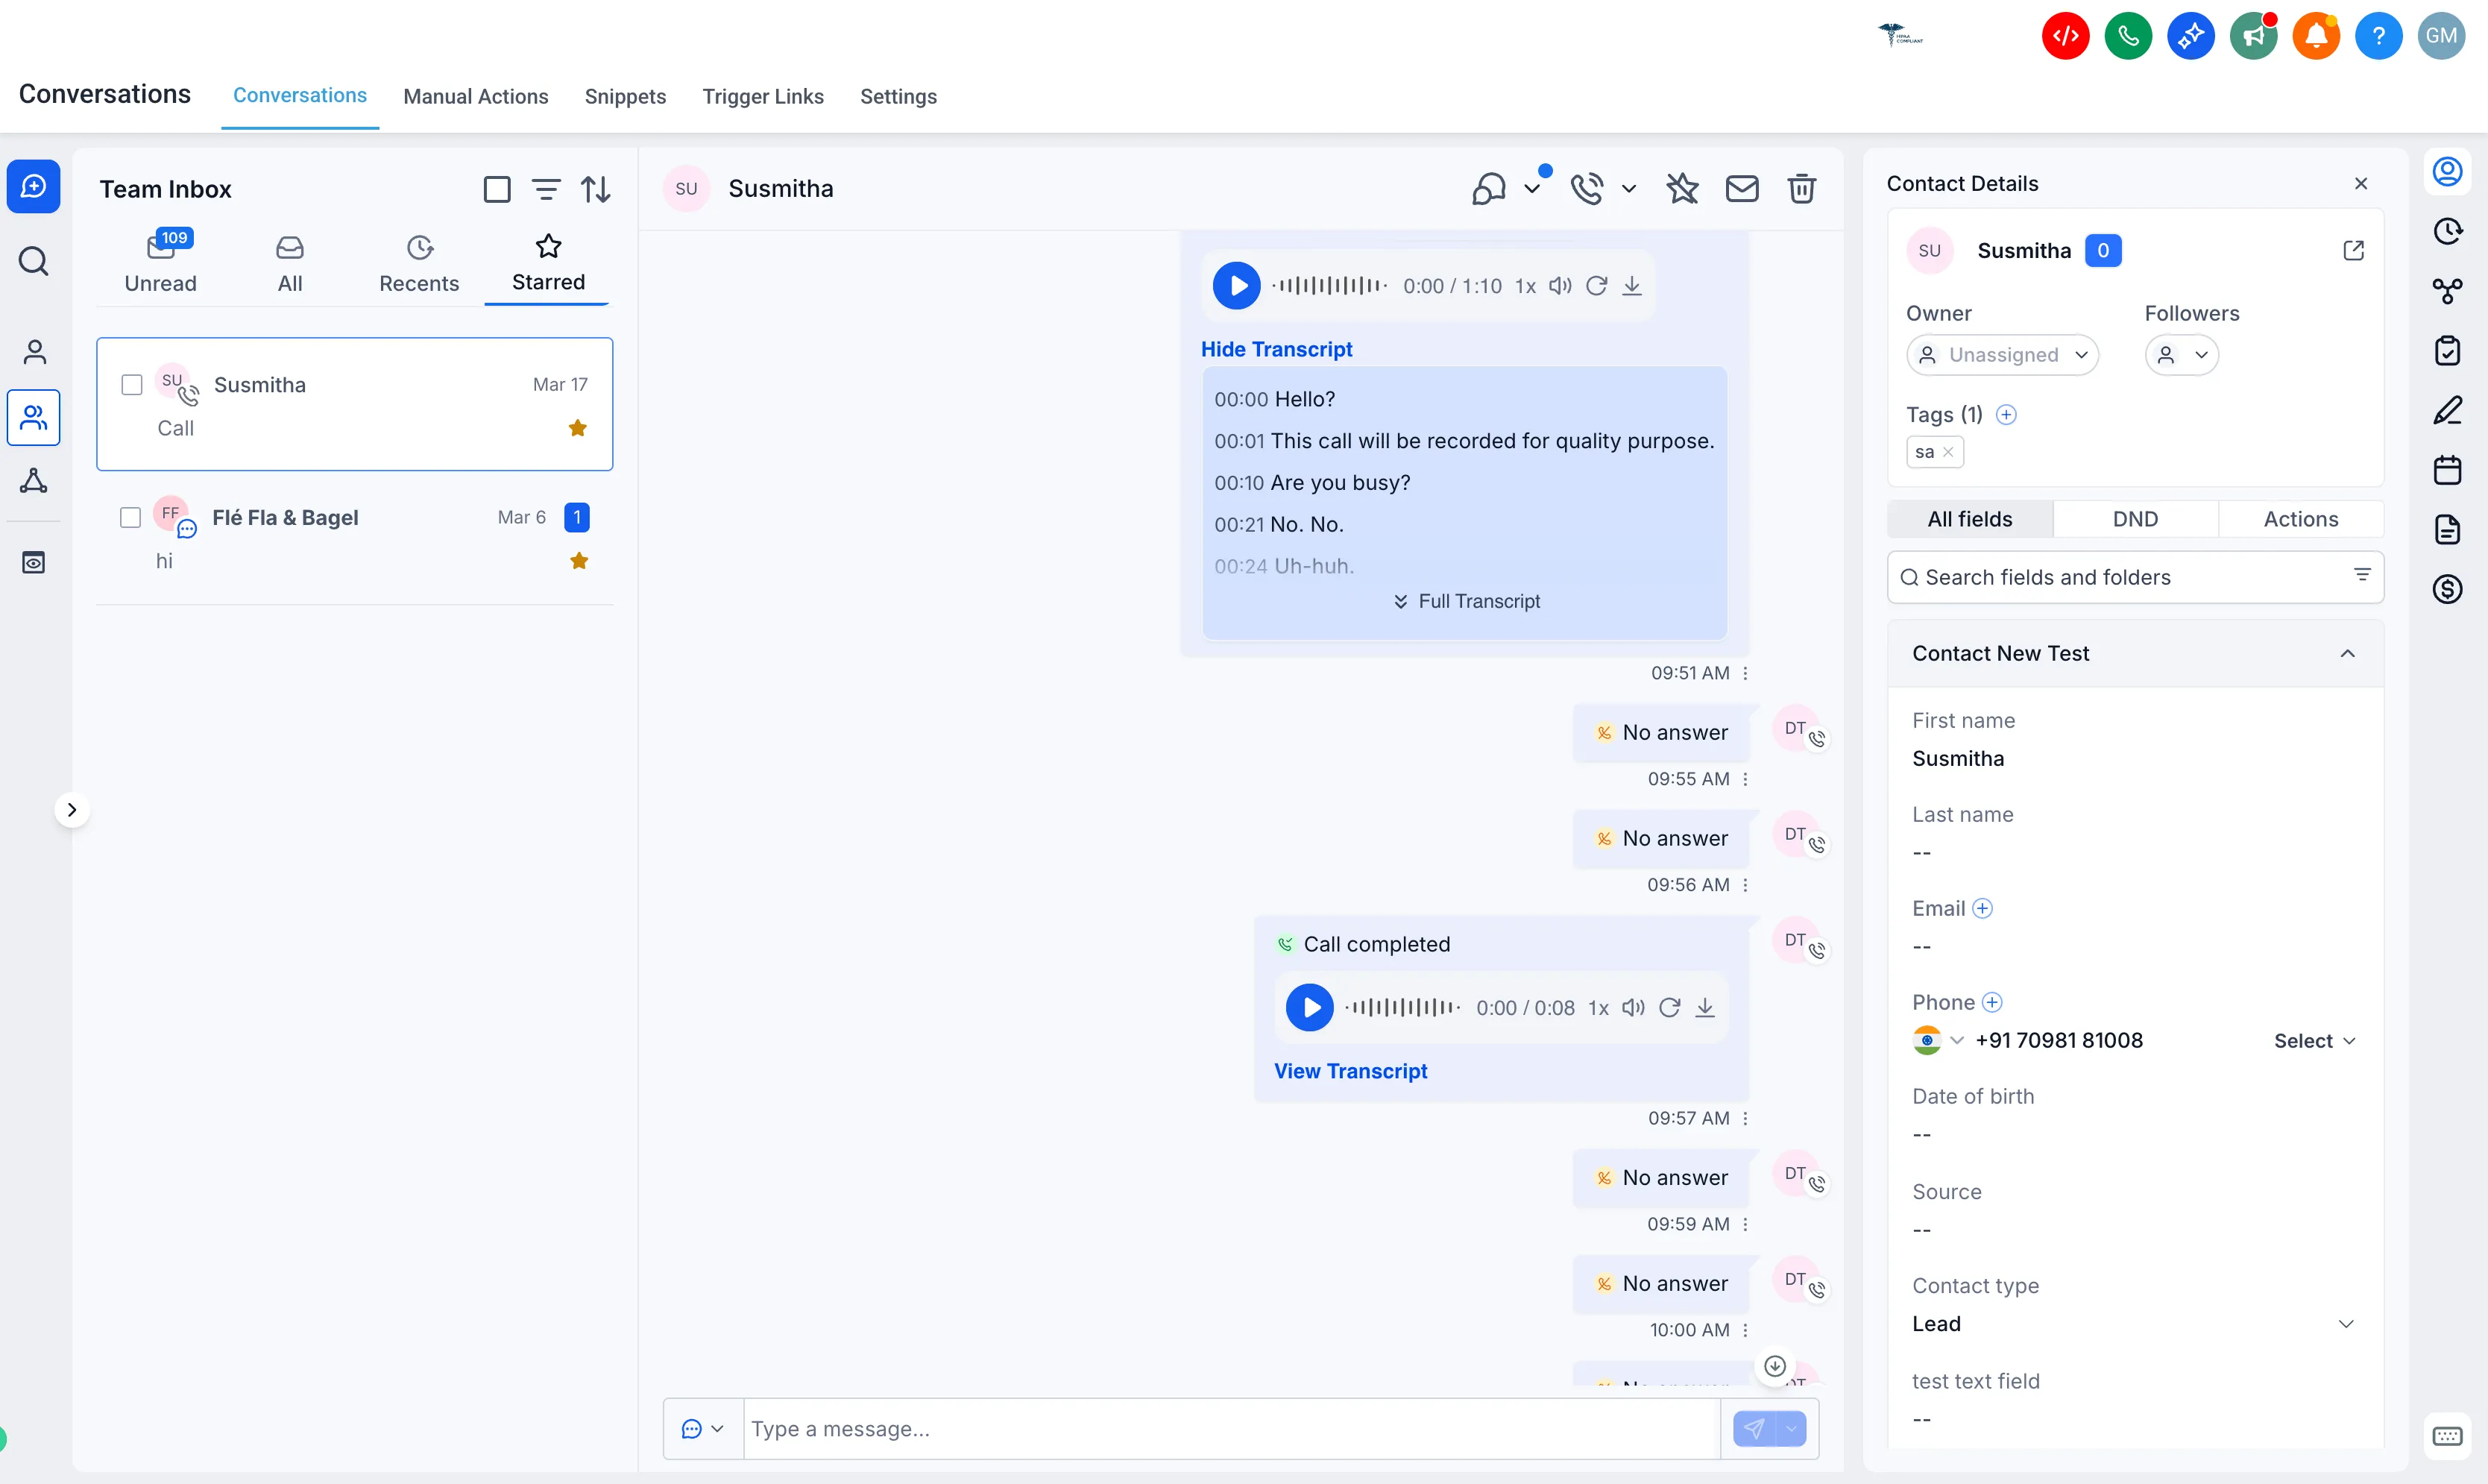Image resolution: width=2488 pixels, height=1484 pixels.
Task: Open the Snippets tab
Action: [625, 96]
